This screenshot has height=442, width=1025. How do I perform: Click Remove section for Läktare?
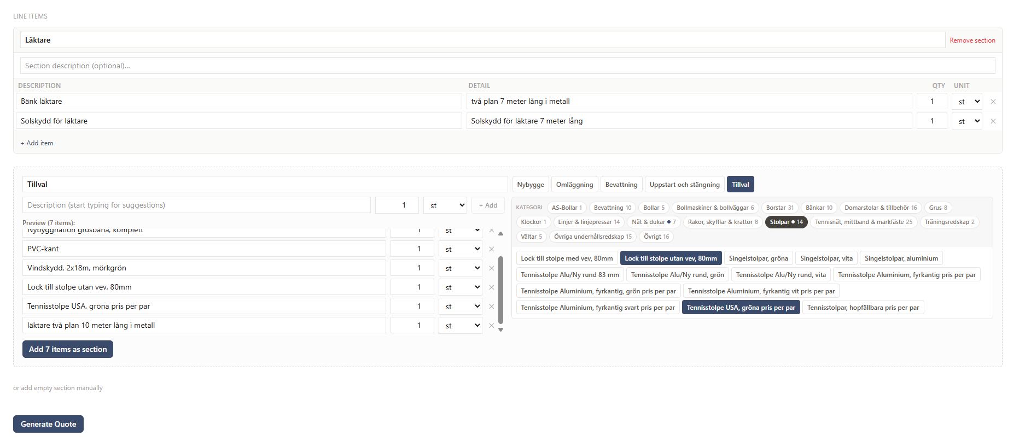[x=972, y=40]
